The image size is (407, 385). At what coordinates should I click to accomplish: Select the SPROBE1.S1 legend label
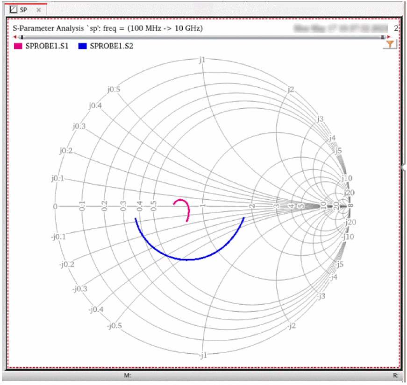pos(47,46)
